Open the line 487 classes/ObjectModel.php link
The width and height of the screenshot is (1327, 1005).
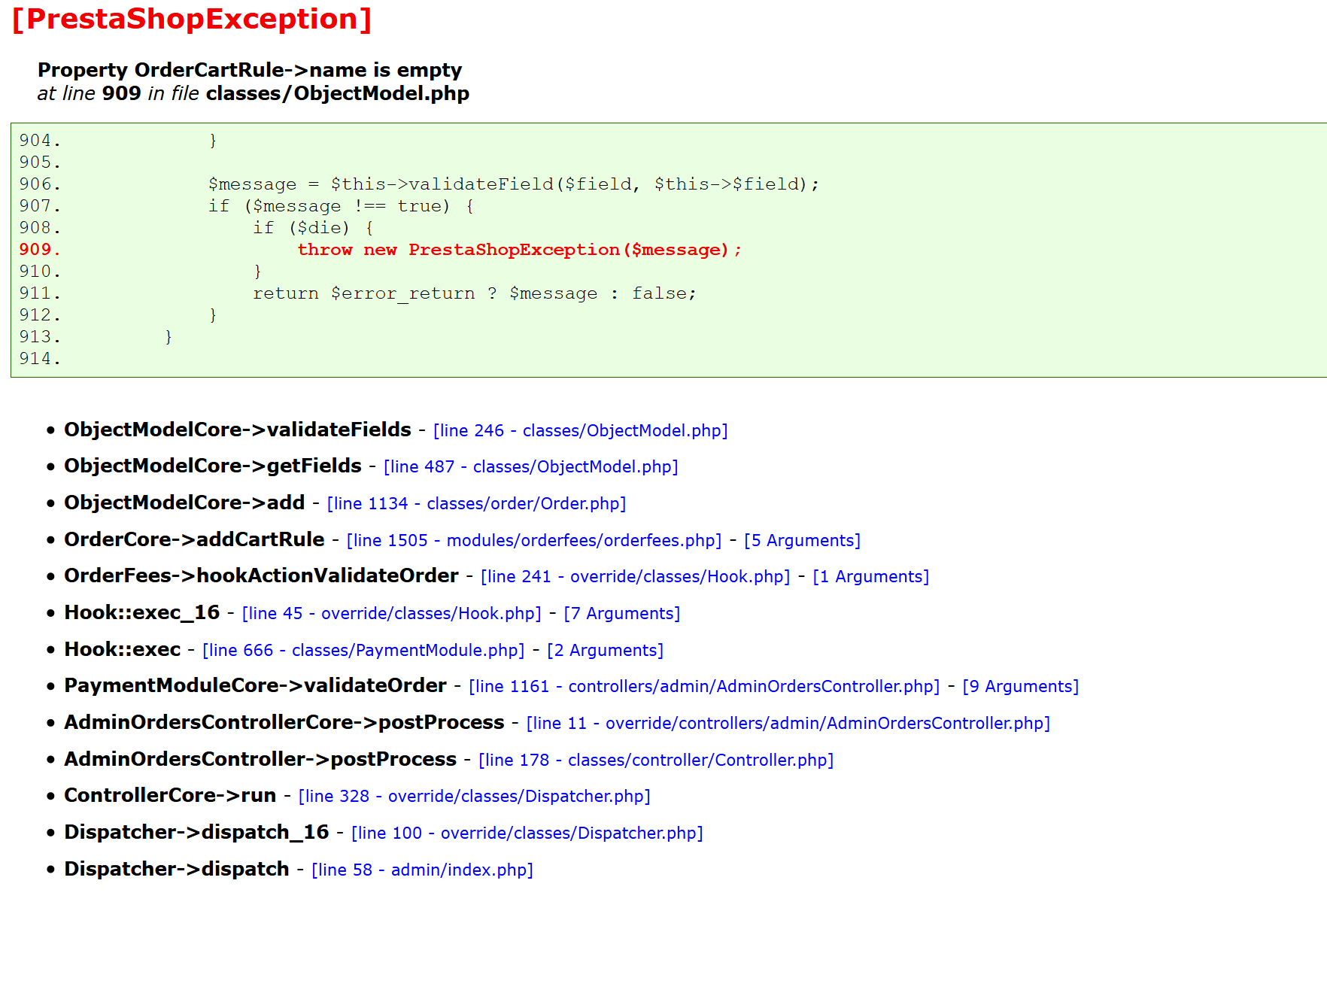tap(530, 466)
